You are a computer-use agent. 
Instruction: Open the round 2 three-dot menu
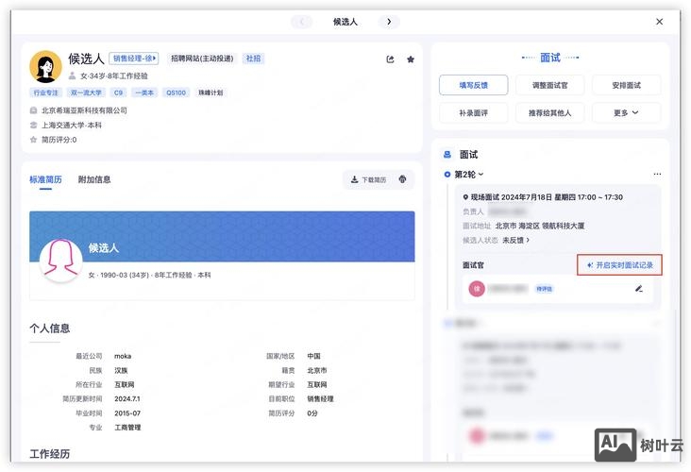[x=657, y=175]
